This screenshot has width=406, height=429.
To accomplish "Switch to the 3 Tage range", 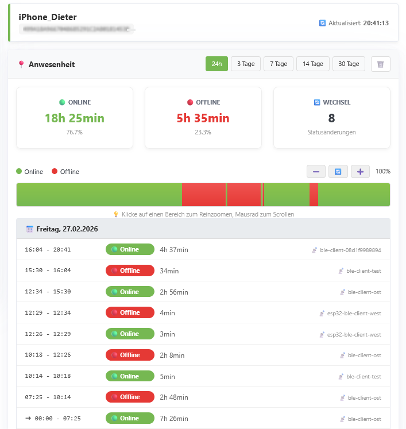I will 246,64.
